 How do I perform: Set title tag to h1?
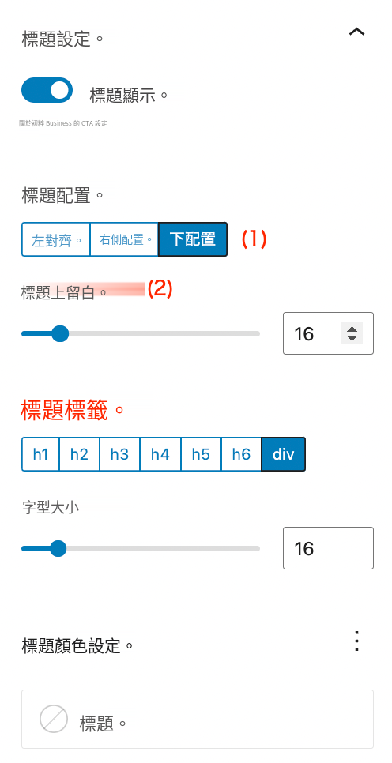coord(40,454)
